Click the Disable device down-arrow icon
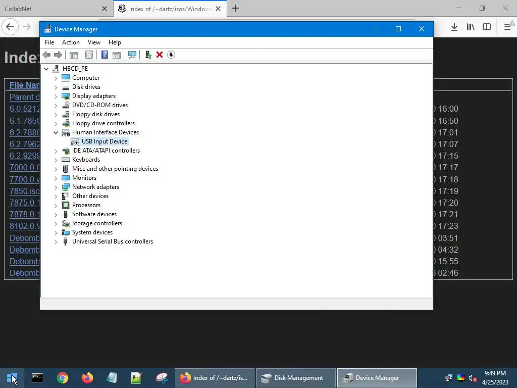517x388 pixels. (x=171, y=55)
